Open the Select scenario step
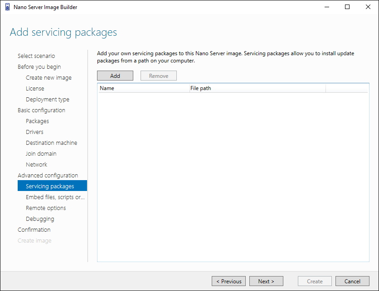The height and width of the screenshot is (291, 379). tap(36, 56)
